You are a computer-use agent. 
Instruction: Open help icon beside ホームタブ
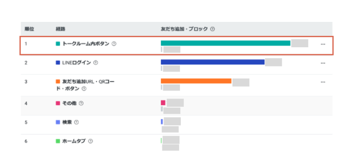click(x=90, y=141)
